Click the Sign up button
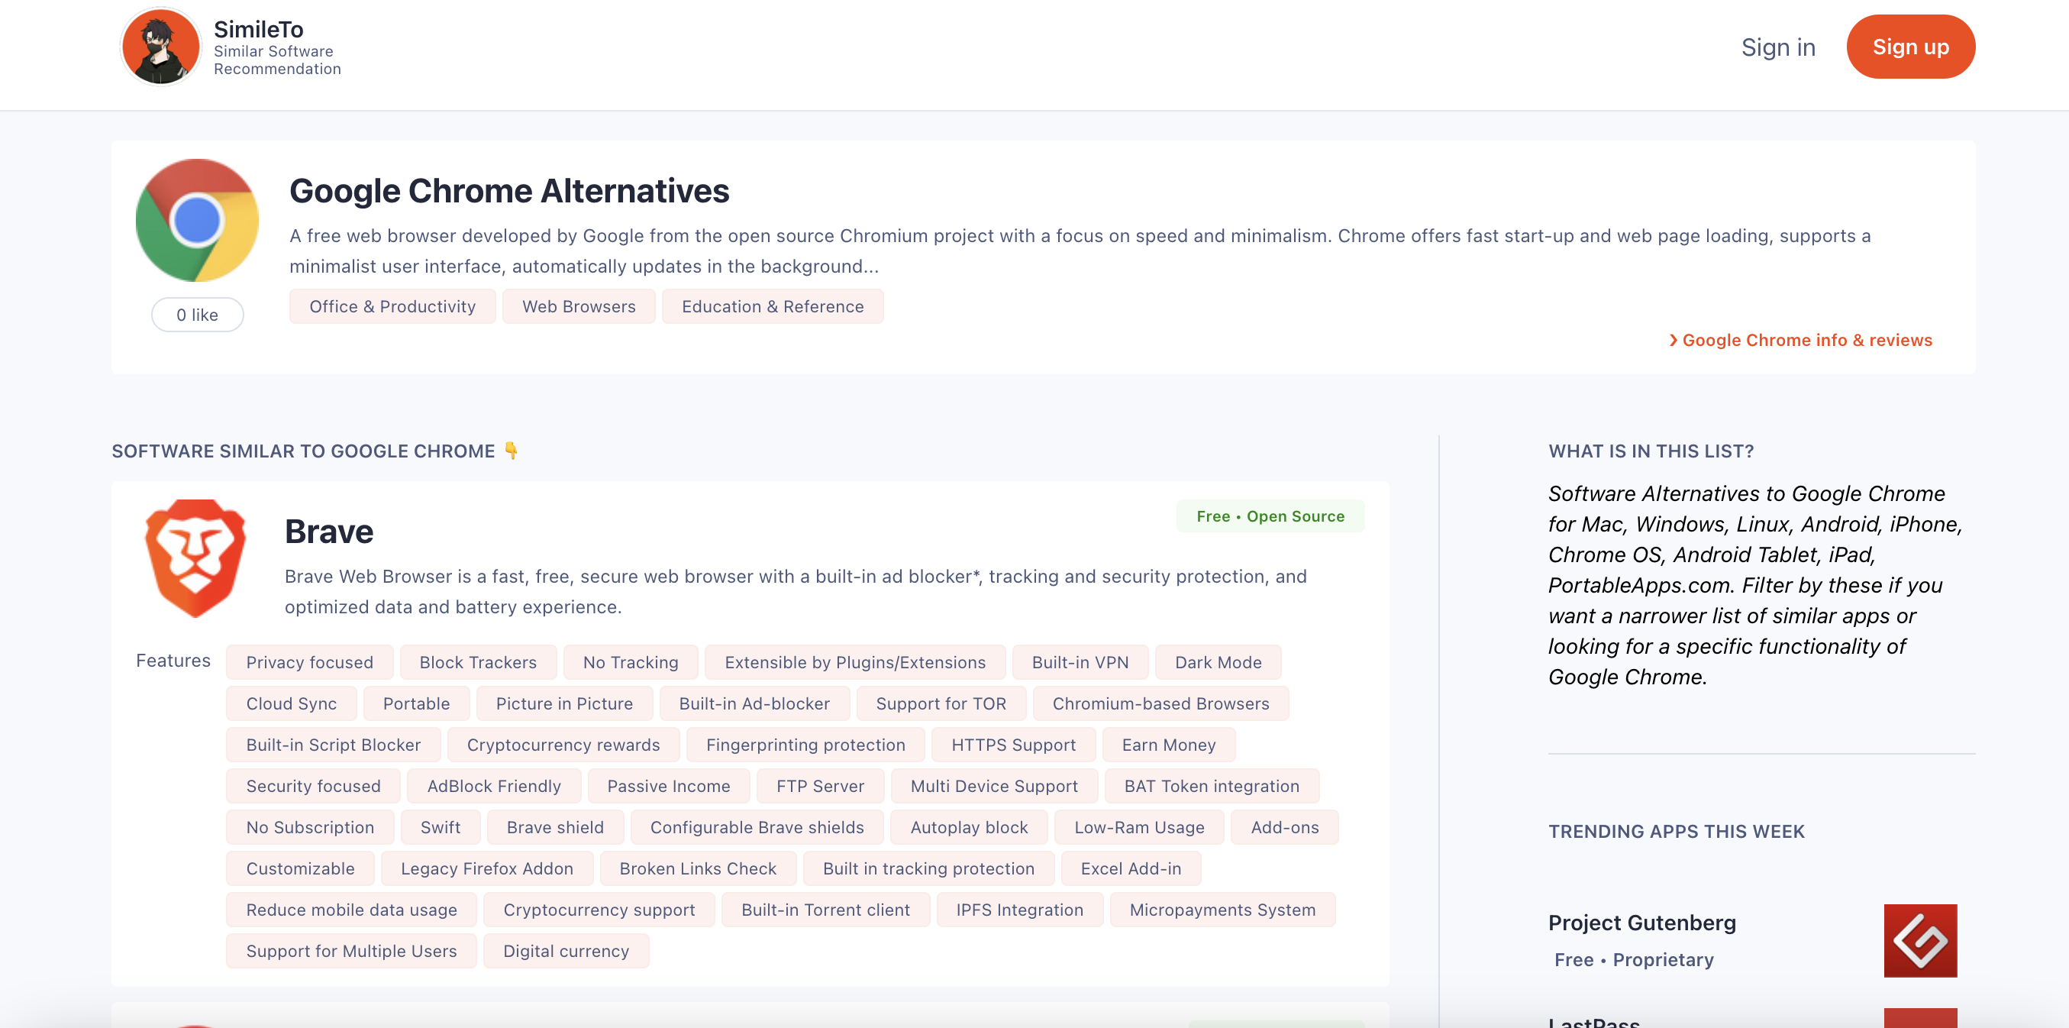The width and height of the screenshot is (2069, 1028). tap(1911, 47)
